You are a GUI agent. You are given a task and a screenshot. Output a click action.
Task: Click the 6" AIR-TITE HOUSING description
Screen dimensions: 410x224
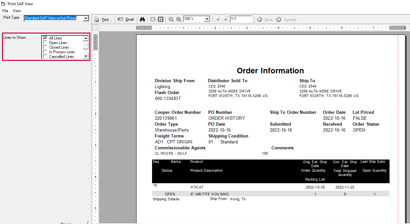[x=209, y=194]
